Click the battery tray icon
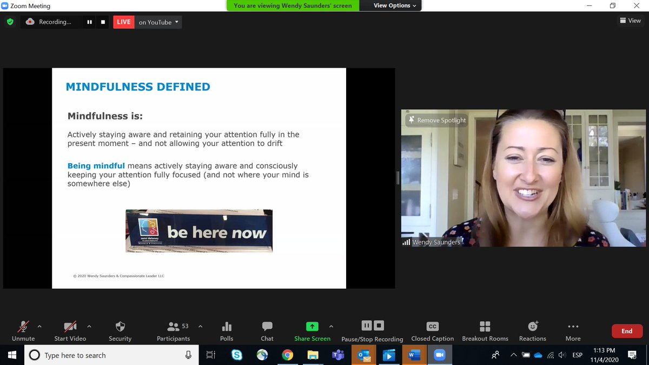This screenshot has width=649, height=365. pos(526,355)
